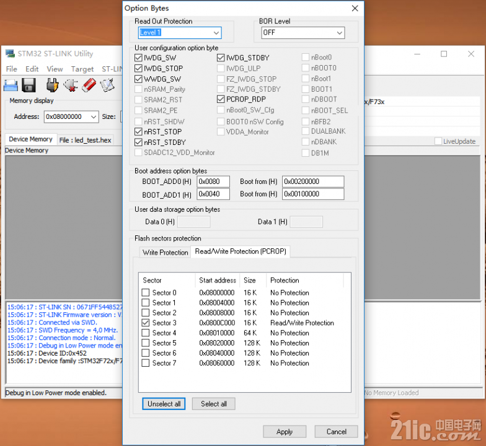This screenshot has width=486, height=446.
Task: Open the Target menu
Action: click(82, 69)
